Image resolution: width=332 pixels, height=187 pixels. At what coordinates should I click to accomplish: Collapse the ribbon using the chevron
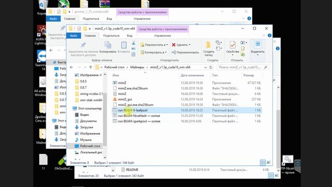coord(264,35)
